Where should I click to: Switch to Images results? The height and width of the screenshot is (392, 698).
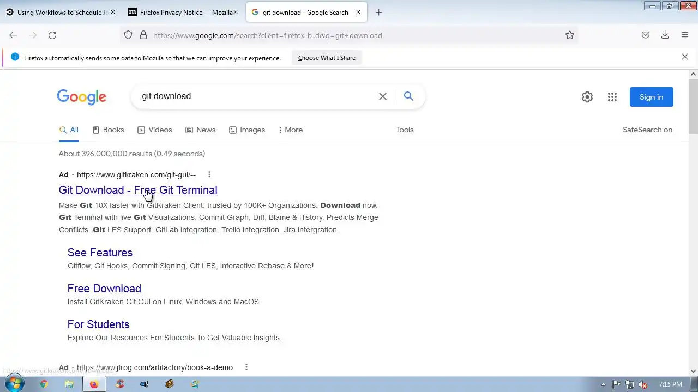pos(247,130)
